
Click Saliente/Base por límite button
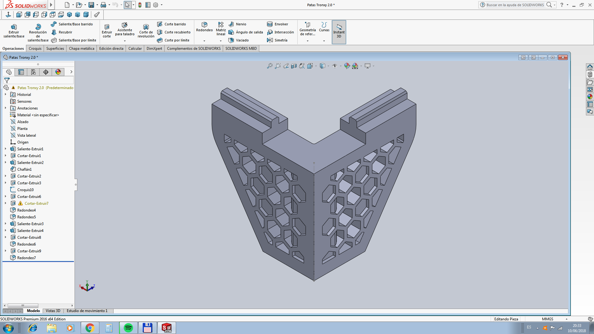74,40
